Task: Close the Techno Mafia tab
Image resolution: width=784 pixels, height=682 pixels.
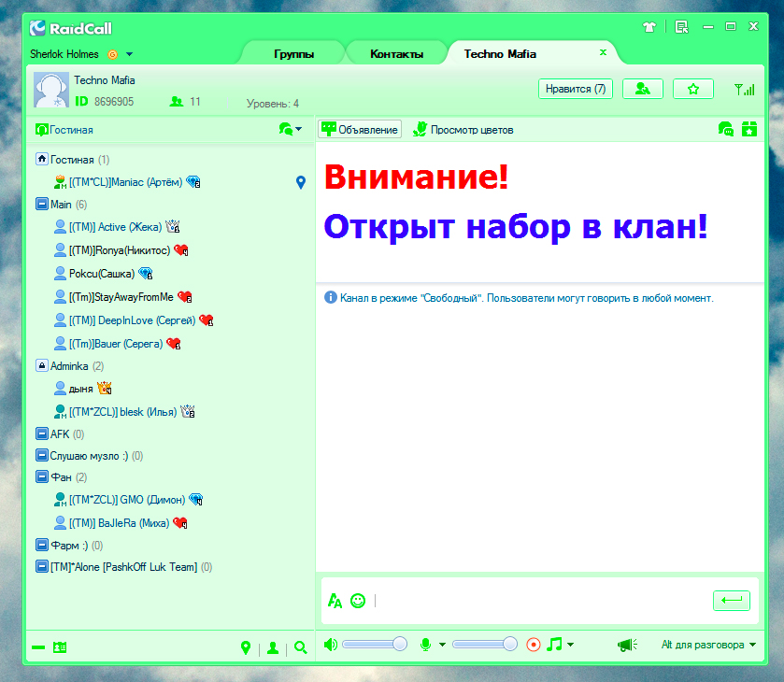Action: coord(603,52)
